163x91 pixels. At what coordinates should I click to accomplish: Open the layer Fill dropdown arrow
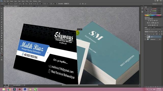click(x=162, y=34)
